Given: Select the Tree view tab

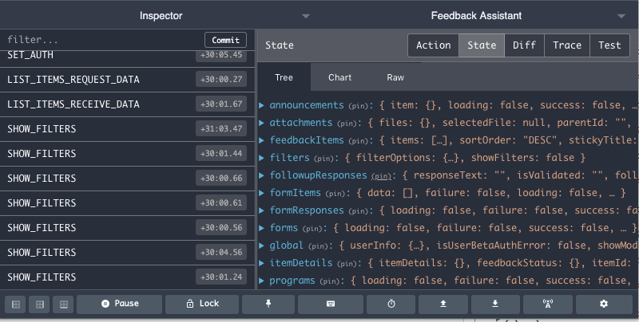Looking at the screenshot, I should pyautogui.click(x=284, y=77).
